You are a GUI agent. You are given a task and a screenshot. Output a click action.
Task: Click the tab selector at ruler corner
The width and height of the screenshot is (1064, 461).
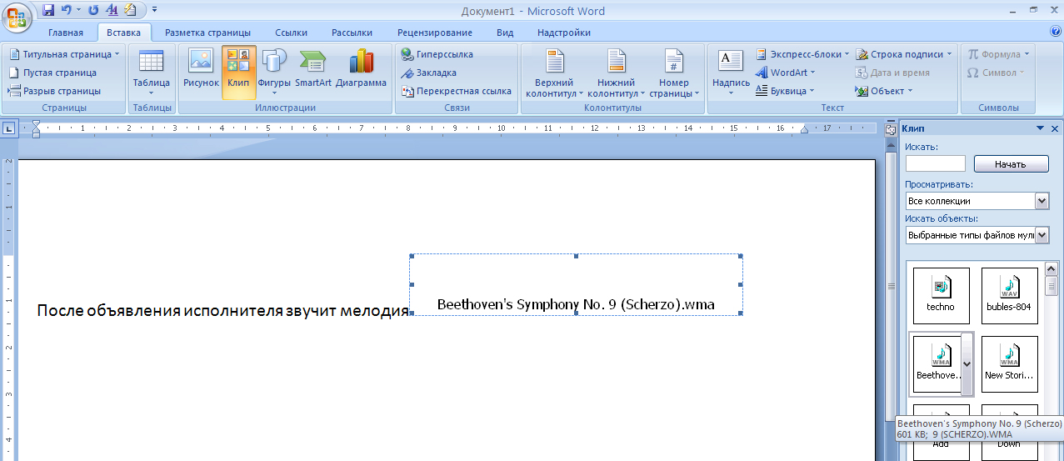8,128
